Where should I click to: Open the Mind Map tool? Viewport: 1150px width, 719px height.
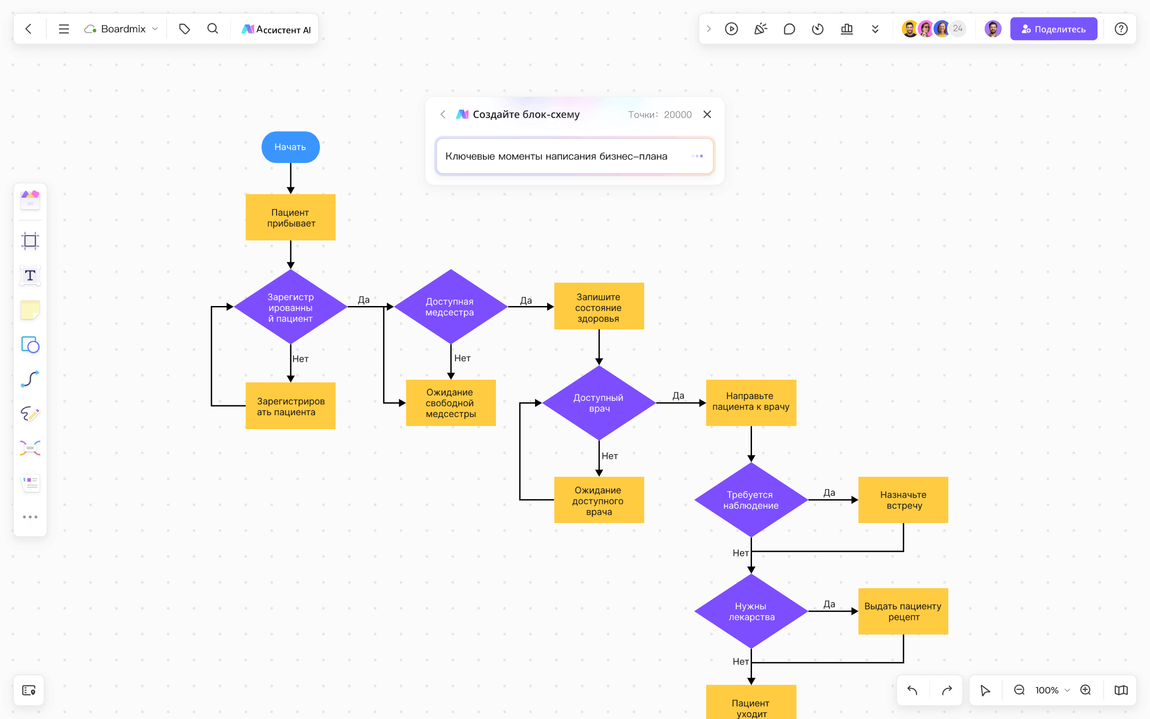tap(30, 448)
